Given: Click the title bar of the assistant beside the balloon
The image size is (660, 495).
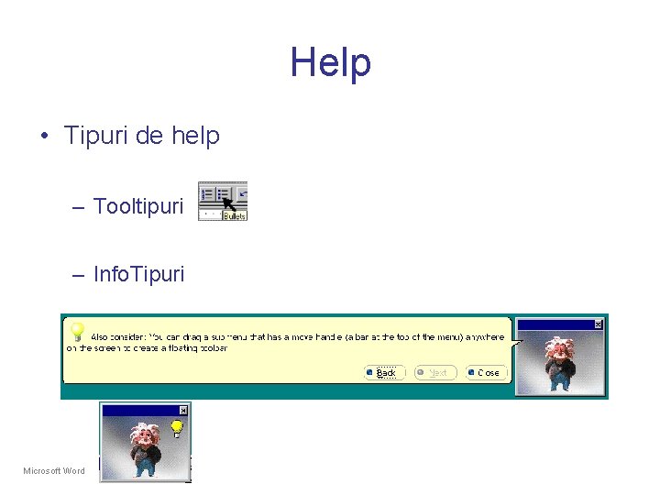Looking at the screenshot, I should coord(555,324).
